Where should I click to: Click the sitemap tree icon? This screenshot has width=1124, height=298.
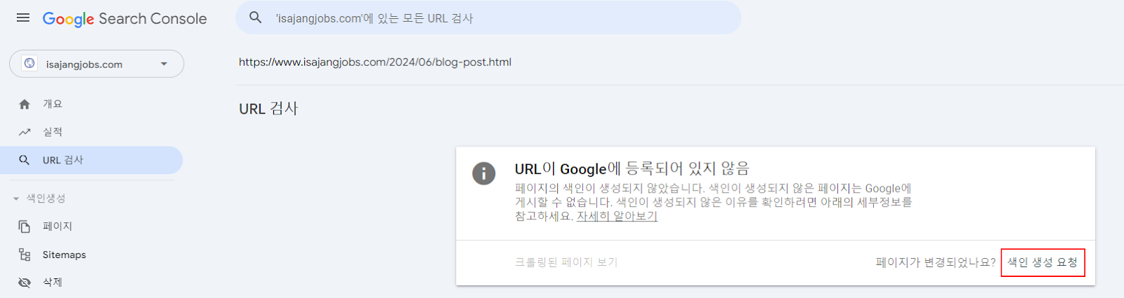(25, 255)
